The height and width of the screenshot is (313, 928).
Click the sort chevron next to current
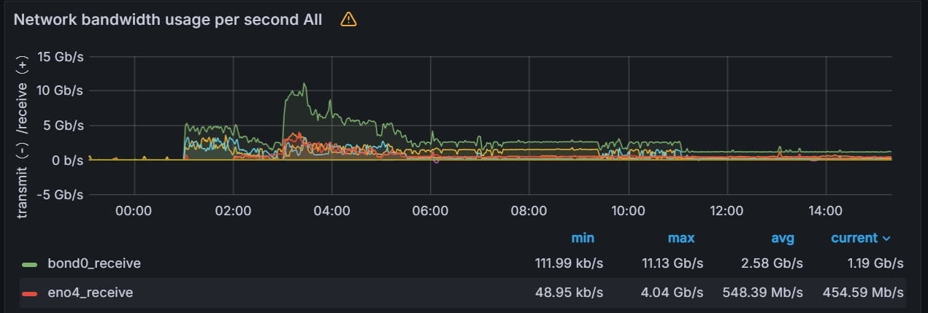tap(886, 239)
